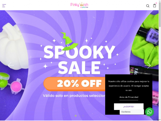The height and width of the screenshot is (121, 161).
Task: Click the green witch hat graphic
Action: pyautogui.click(x=69, y=41)
